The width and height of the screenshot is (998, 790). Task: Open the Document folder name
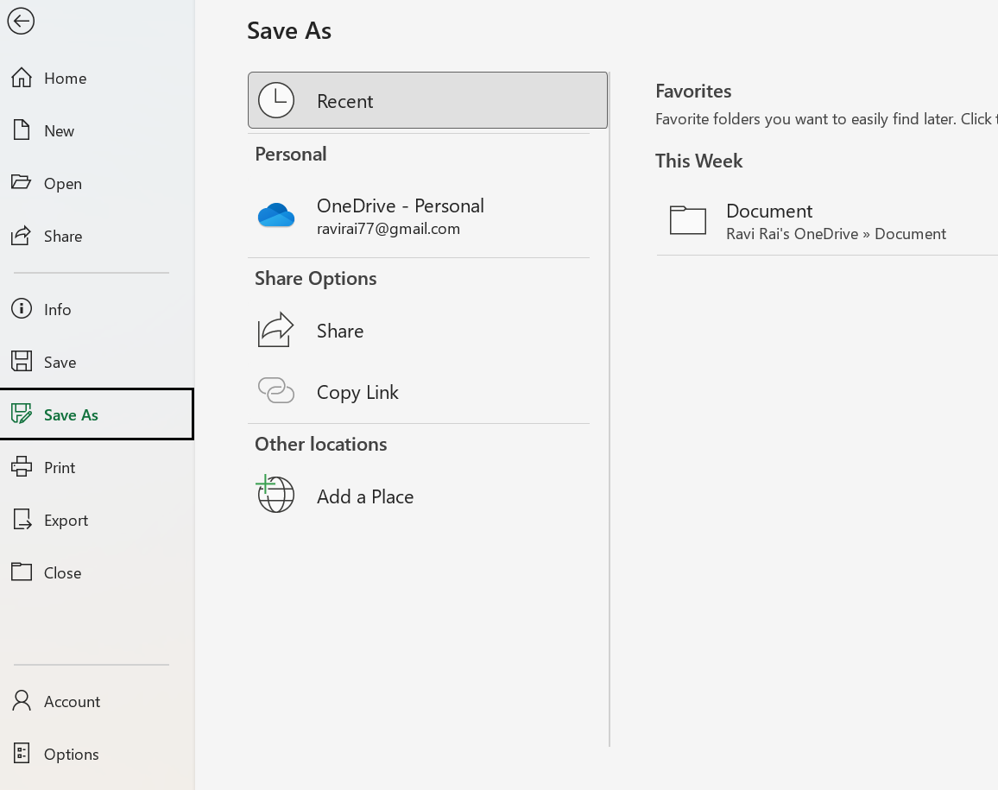pos(769,212)
